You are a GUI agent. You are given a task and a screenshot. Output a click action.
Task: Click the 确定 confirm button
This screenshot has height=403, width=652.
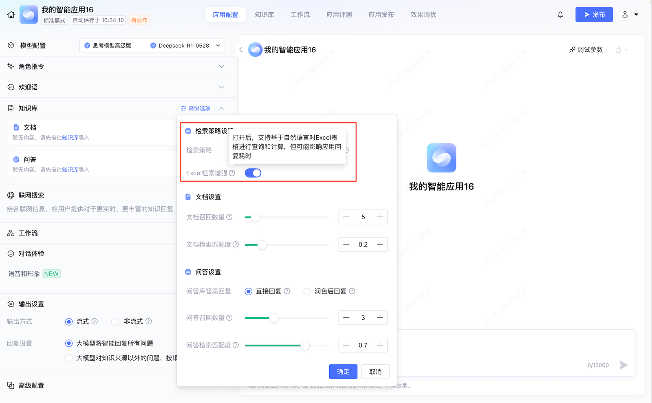(343, 372)
